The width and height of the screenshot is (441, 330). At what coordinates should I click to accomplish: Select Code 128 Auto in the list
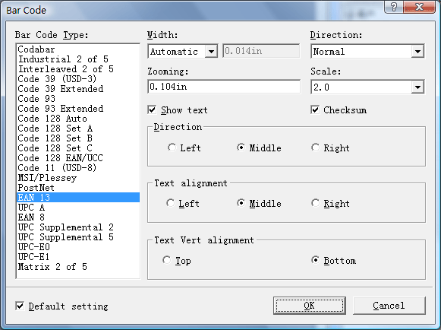pos(78,119)
